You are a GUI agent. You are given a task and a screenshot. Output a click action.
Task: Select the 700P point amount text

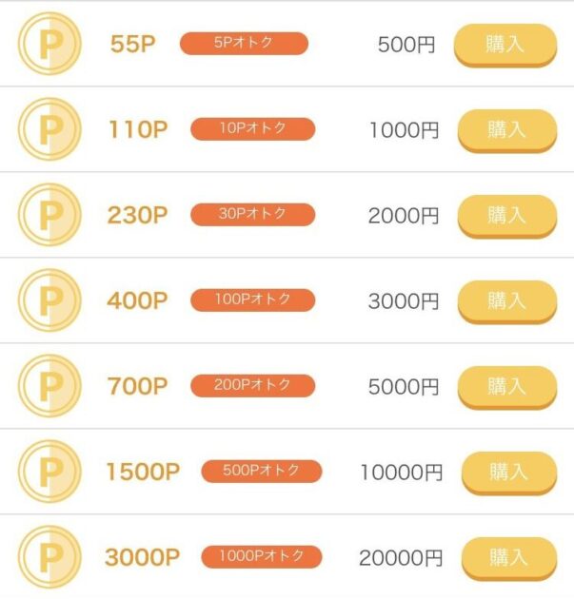click(137, 386)
